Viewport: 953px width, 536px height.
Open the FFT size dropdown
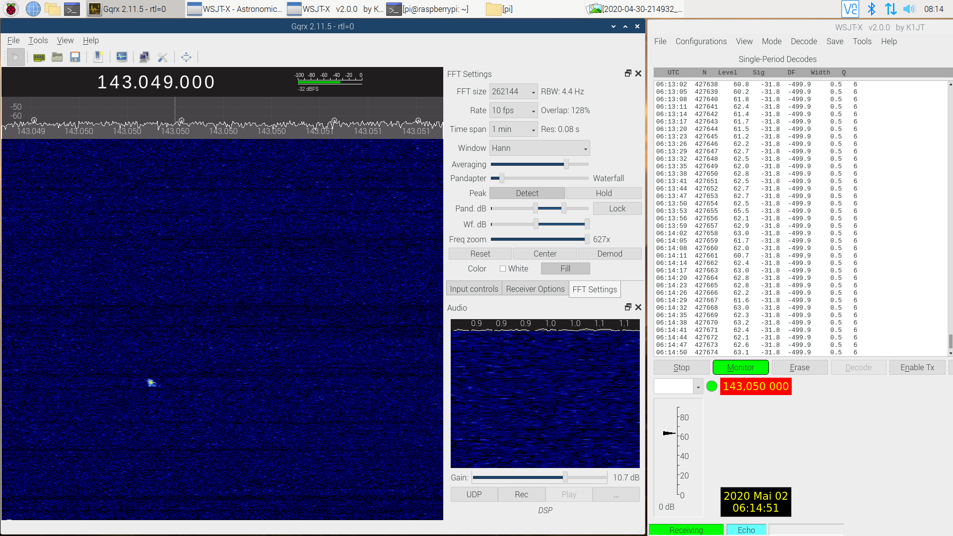coord(514,91)
